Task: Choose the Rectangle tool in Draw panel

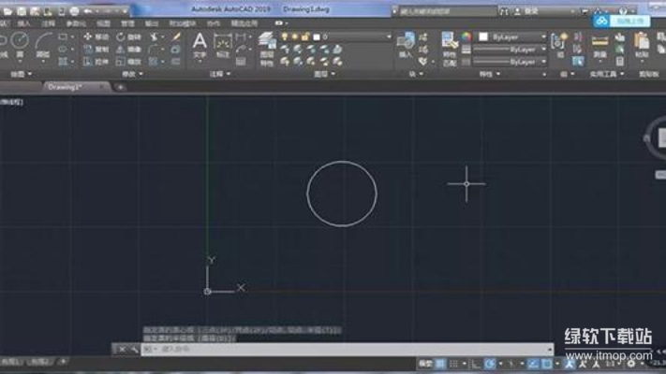Action: [63, 37]
